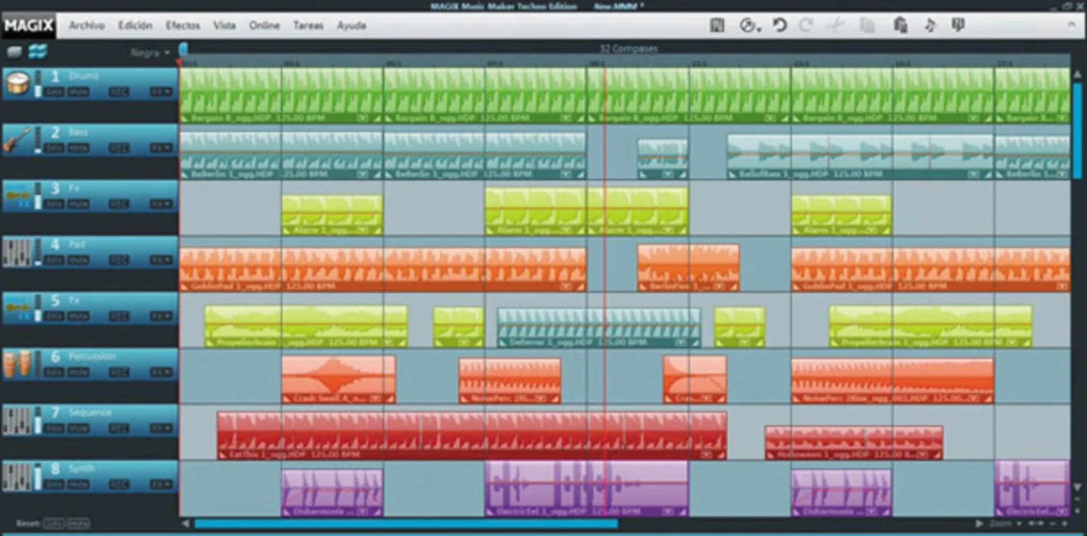
Task: Mute the Sequence track
Action: tap(78, 428)
